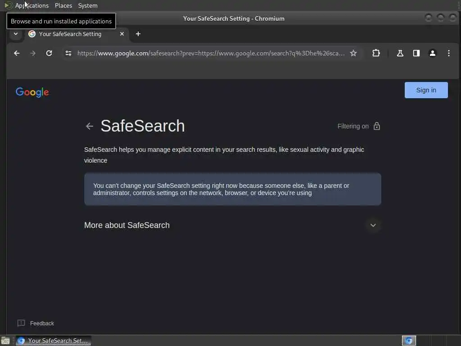Click the browser forward arrow
This screenshot has height=346, width=461.
33,53
